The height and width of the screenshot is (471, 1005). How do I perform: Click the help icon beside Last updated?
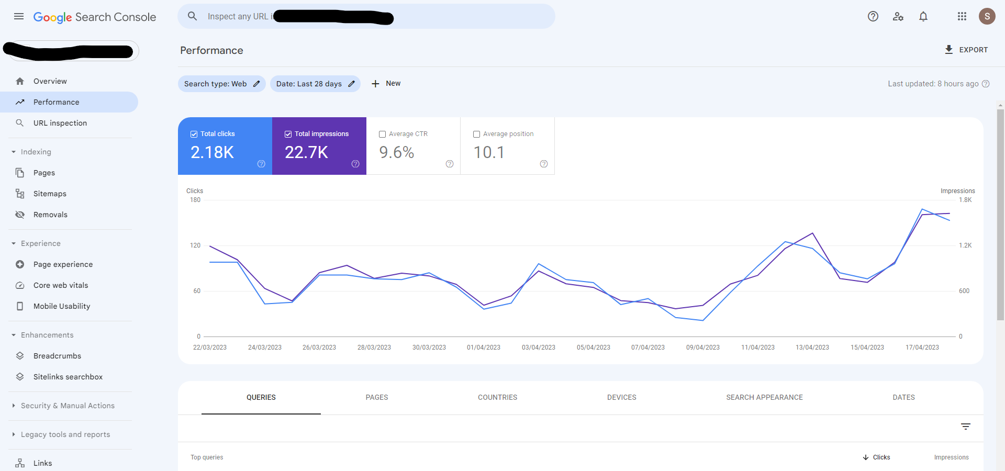(x=986, y=84)
